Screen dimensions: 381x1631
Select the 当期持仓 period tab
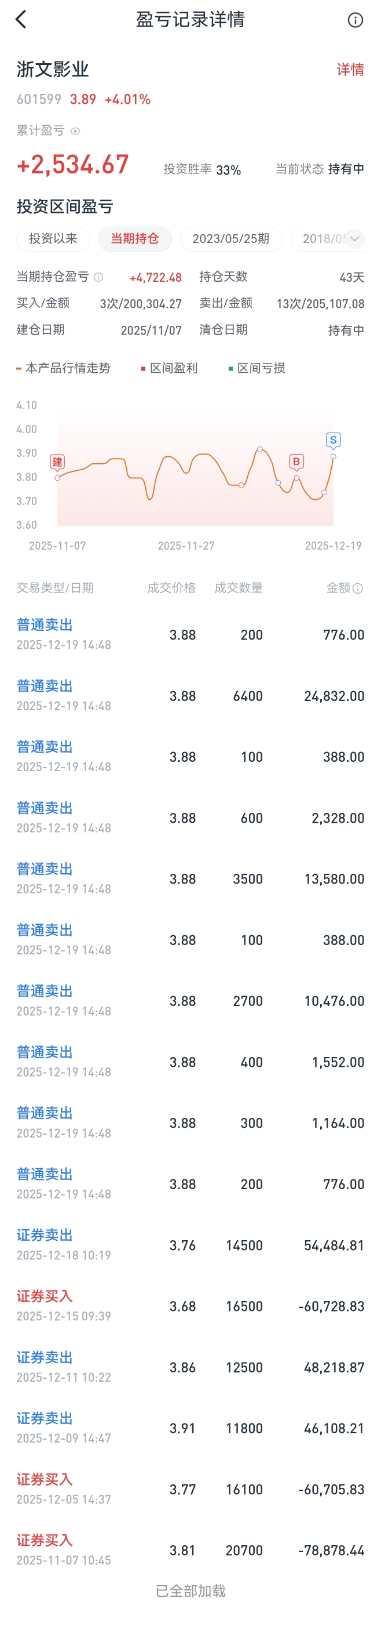tap(134, 239)
